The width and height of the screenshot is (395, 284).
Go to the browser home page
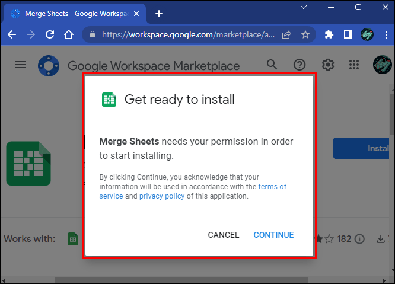(69, 34)
